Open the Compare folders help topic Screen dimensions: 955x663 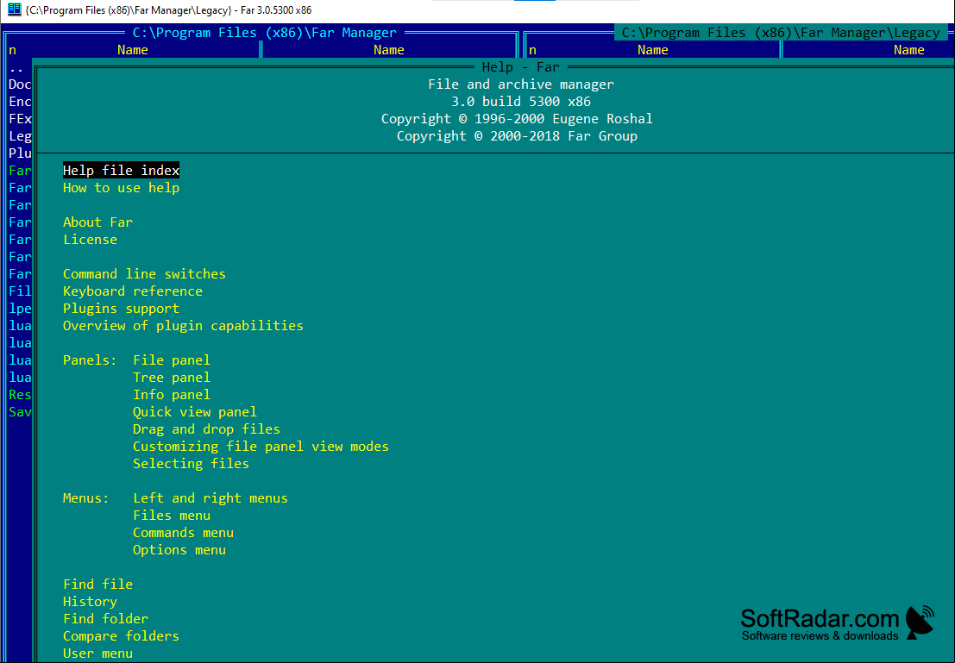pyautogui.click(x=121, y=636)
